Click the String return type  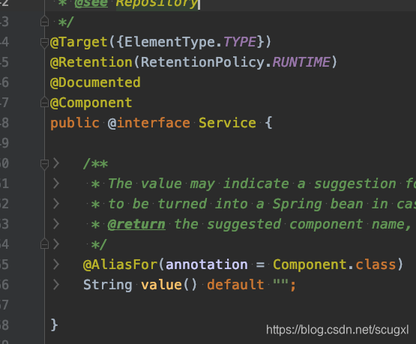[108, 286]
